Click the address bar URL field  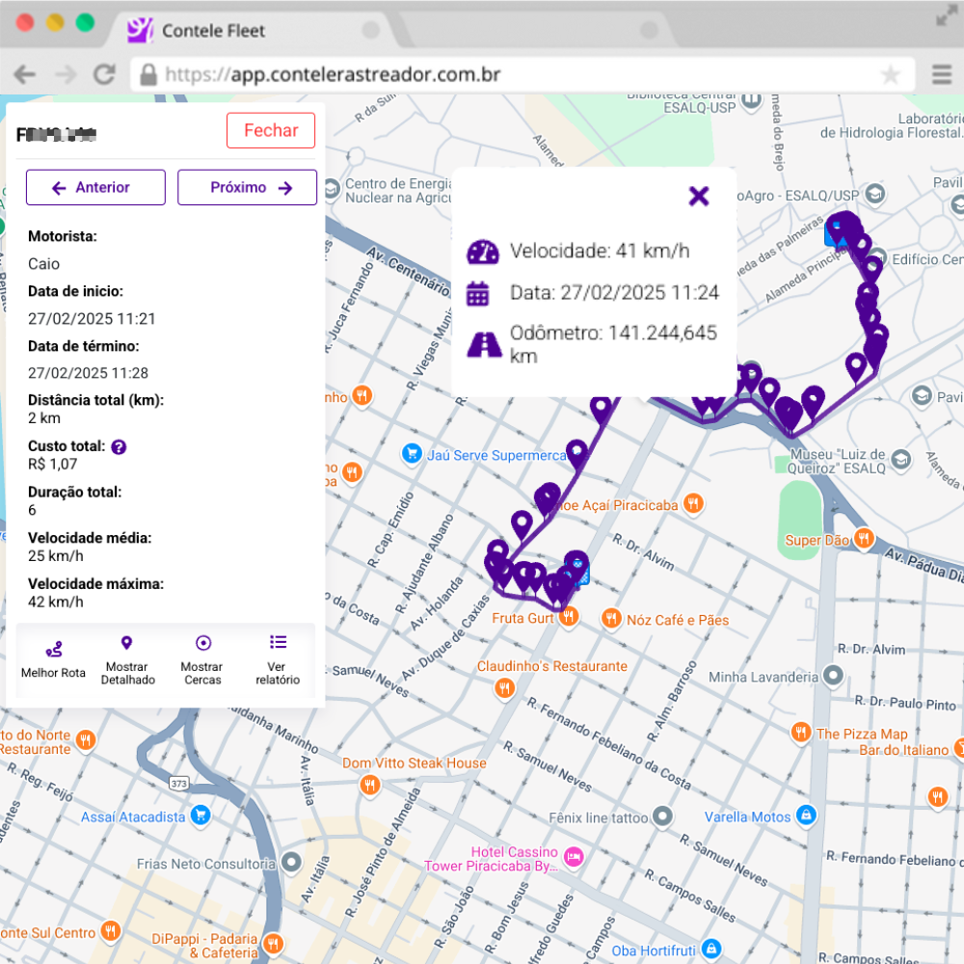pos(522,74)
